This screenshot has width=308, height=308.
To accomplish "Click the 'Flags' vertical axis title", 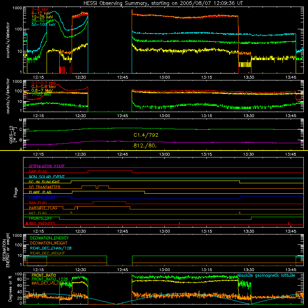I will [15, 192].
